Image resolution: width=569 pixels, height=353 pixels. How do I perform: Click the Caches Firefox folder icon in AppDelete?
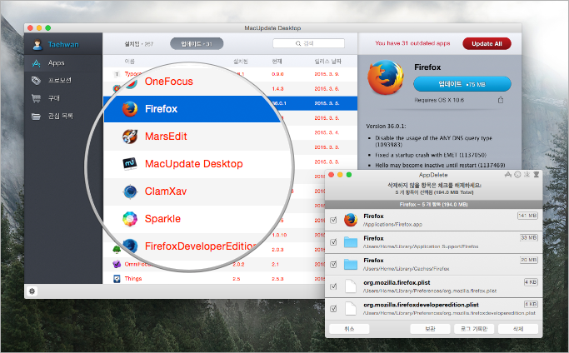[x=351, y=264]
